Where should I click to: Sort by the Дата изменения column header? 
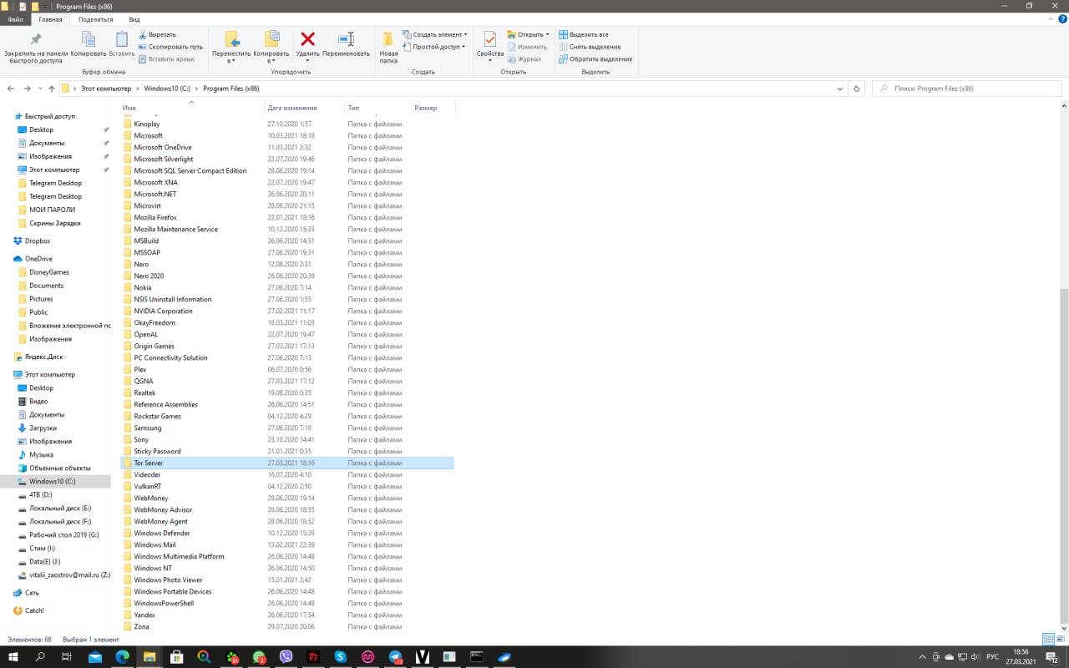point(304,108)
